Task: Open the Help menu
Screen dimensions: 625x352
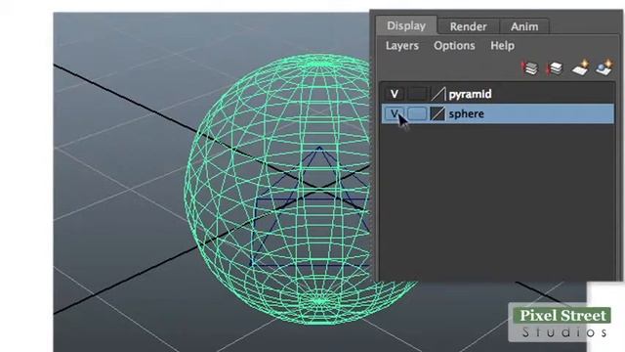Action: coord(502,46)
